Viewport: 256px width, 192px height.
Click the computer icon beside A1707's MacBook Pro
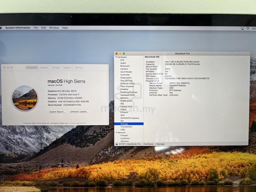[117, 144]
